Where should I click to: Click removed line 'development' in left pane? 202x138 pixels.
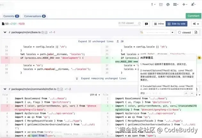pos(52,58)
